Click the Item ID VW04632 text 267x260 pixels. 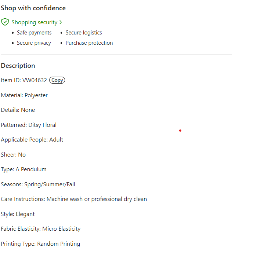pyautogui.click(x=24, y=80)
